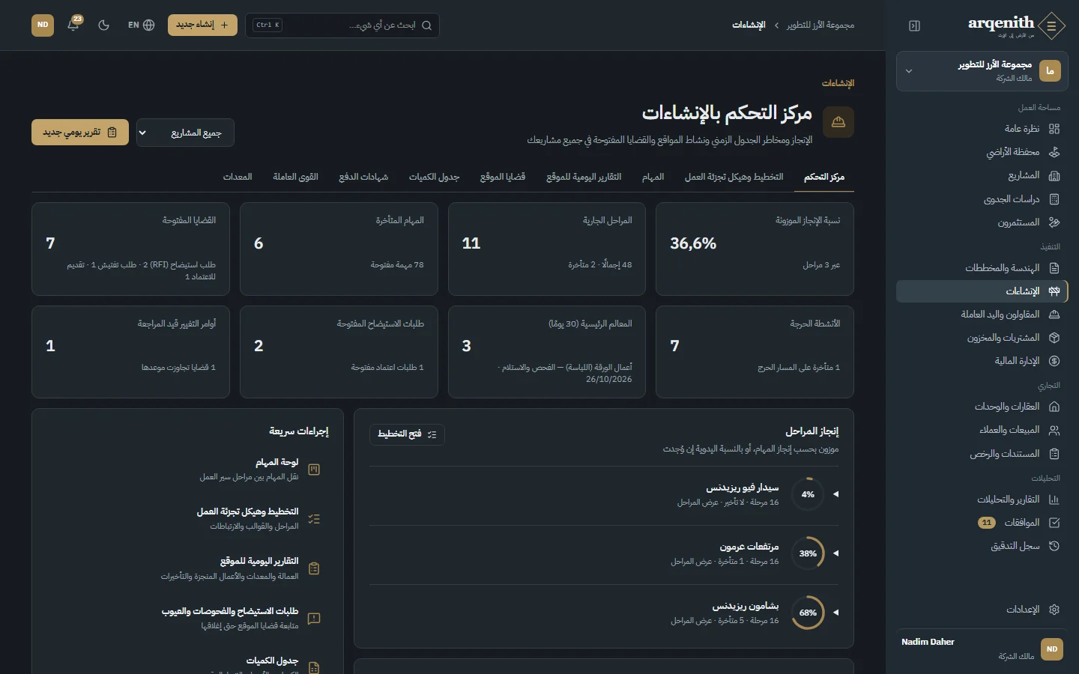Open دراسات الجدوى in the sidebar
The height and width of the screenshot is (674, 1079).
pyautogui.click(x=982, y=199)
